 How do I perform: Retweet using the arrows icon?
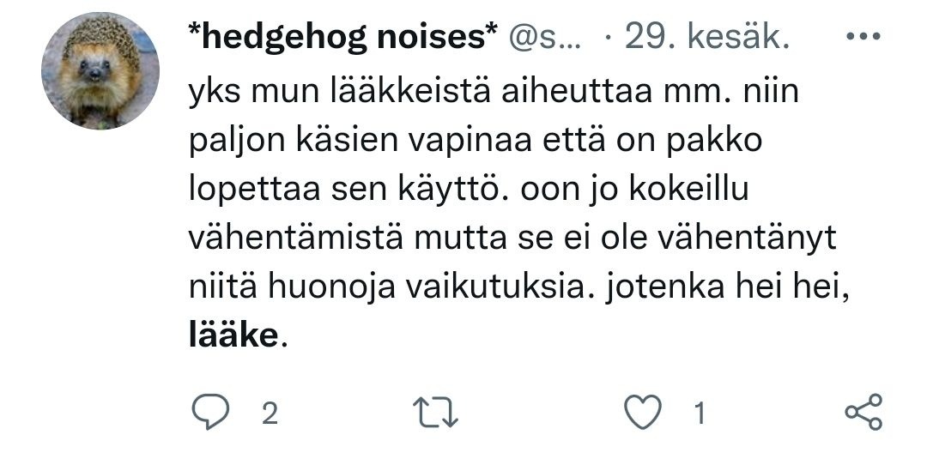[438, 414]
